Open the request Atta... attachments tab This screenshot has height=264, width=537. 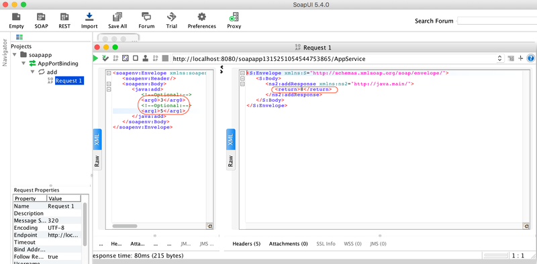(138, 244)
